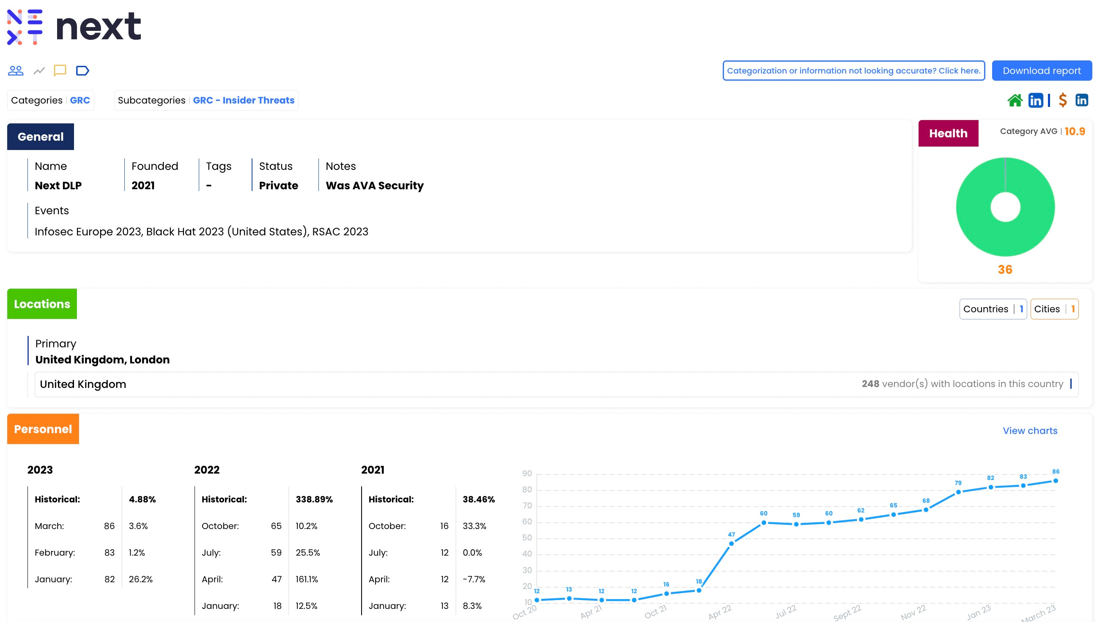Image resolution: width=1097 pixels, height=622 pixels.
Task: Click the 248 vendor(s) in this country text
Action: [x=963, y=384]
